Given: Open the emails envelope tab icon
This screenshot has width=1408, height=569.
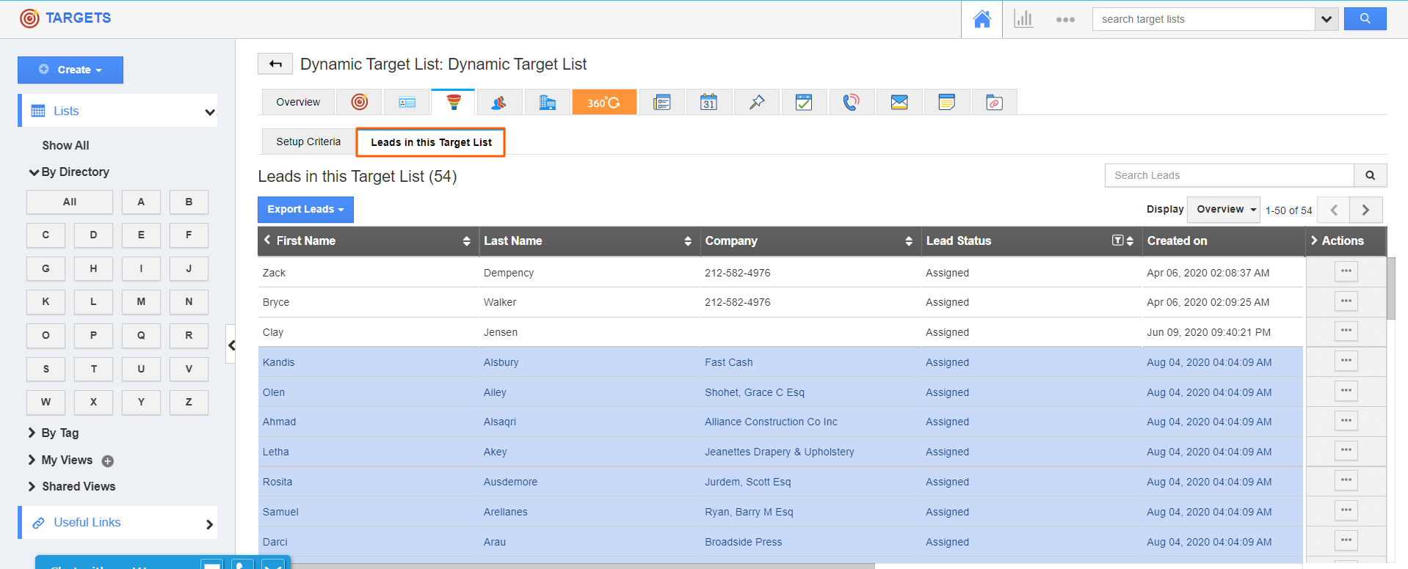Looking at the screenshot, I should (x=899, y=103).
